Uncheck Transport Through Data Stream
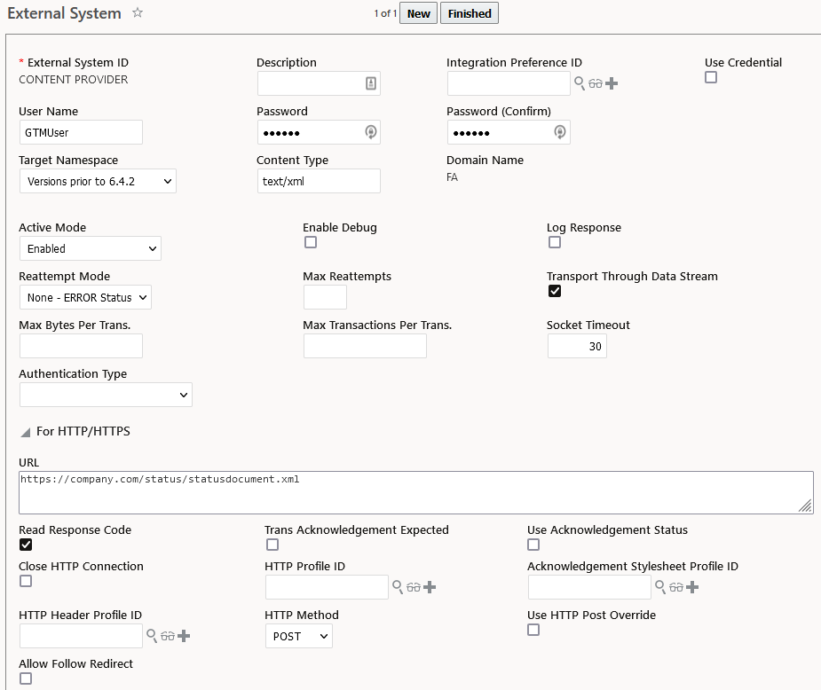This screenshot has width=821, height=690. tap(555, 291)
